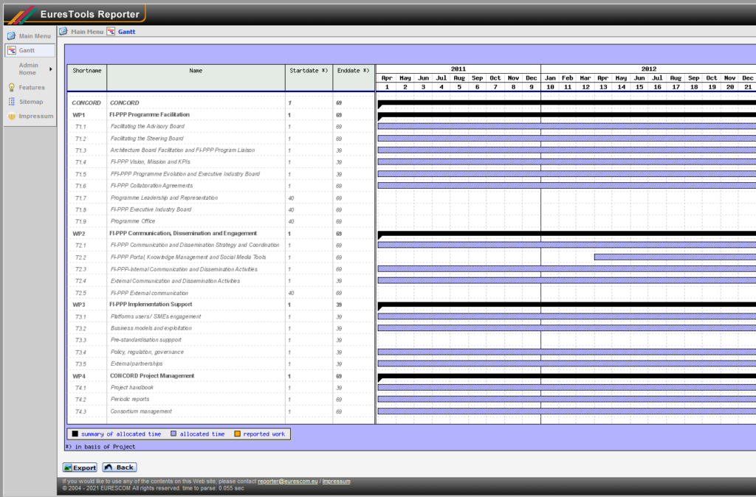The image size is (756, 497).
Task: Click the T2.2 allocated time bar
Action: click(675, 257)
